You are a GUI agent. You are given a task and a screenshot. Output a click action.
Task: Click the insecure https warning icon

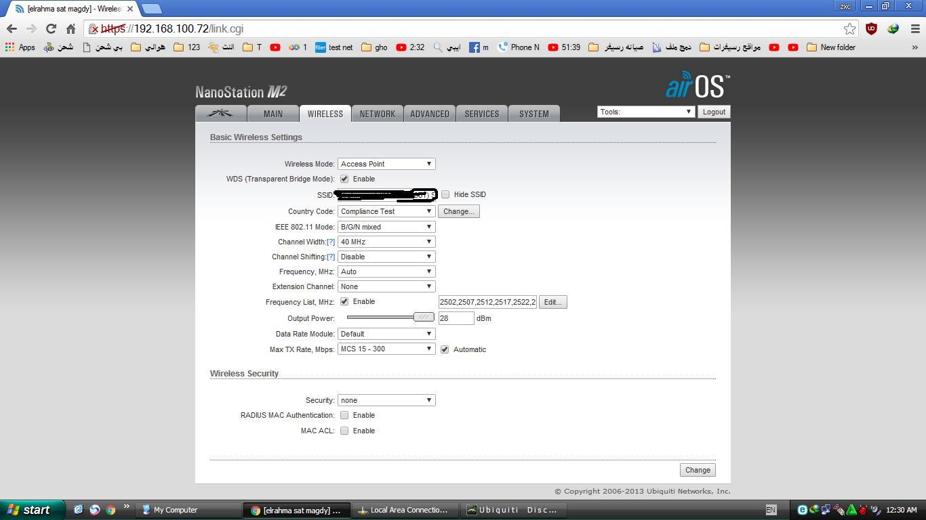point(94,28)
